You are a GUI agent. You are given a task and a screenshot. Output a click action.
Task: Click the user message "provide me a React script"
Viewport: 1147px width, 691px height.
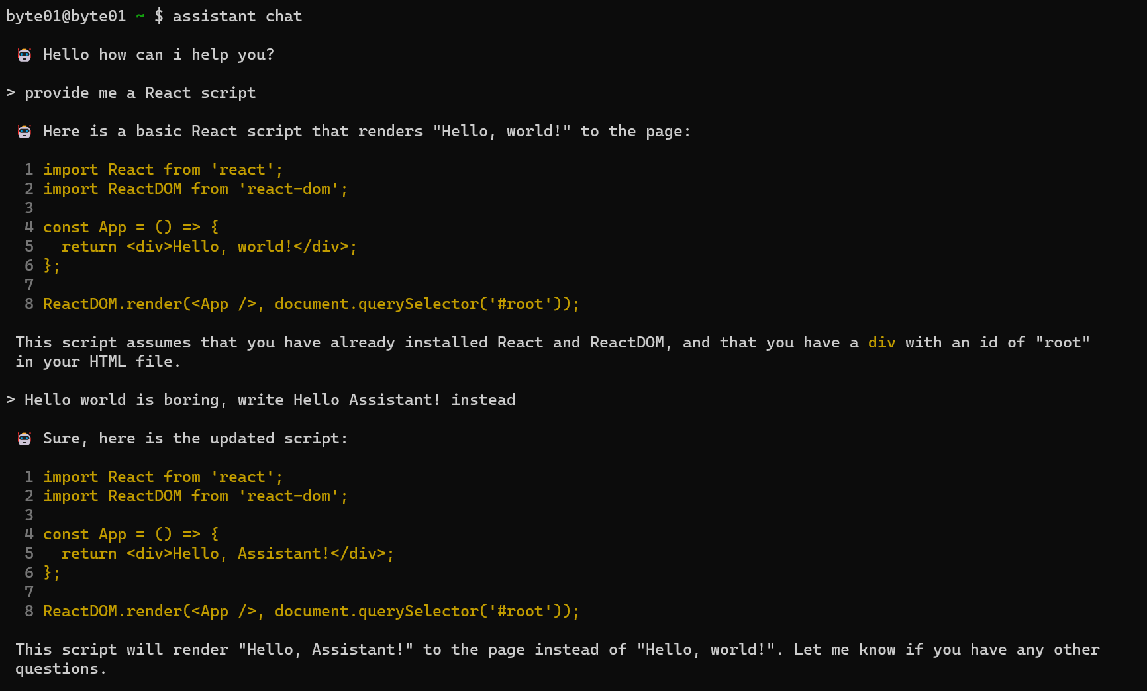[140, 93]
